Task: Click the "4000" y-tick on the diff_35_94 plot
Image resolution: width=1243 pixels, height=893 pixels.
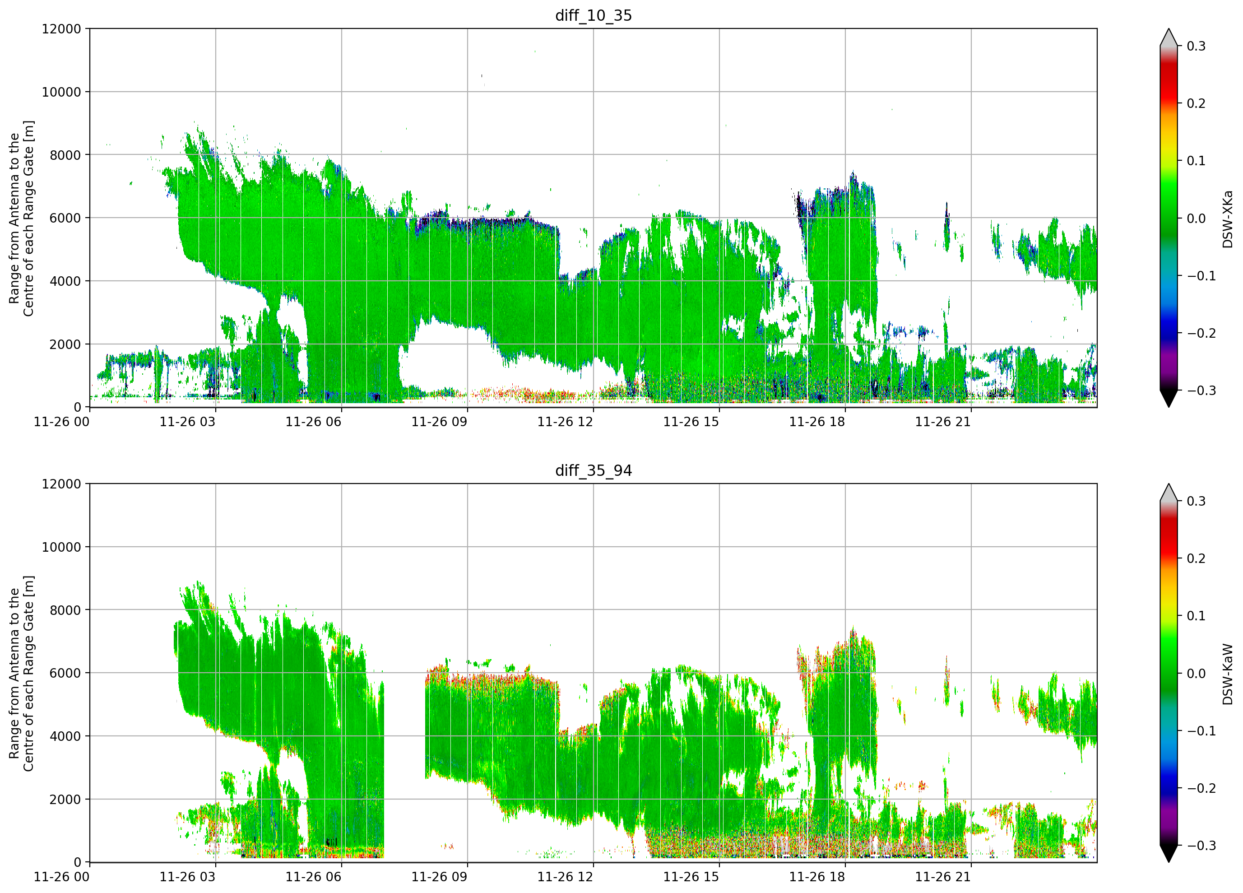Action: tap(65, 736)
